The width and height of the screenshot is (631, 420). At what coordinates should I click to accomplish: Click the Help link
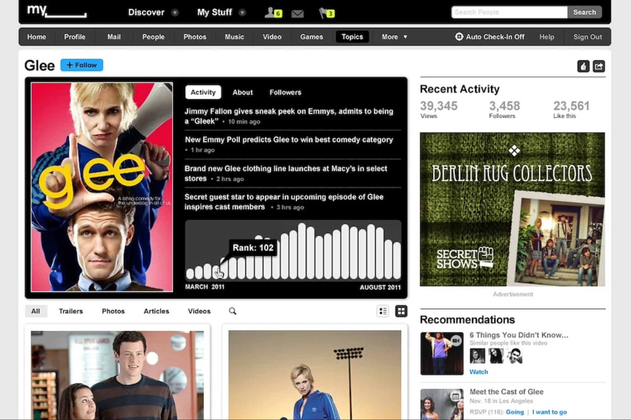coord(547,37)
